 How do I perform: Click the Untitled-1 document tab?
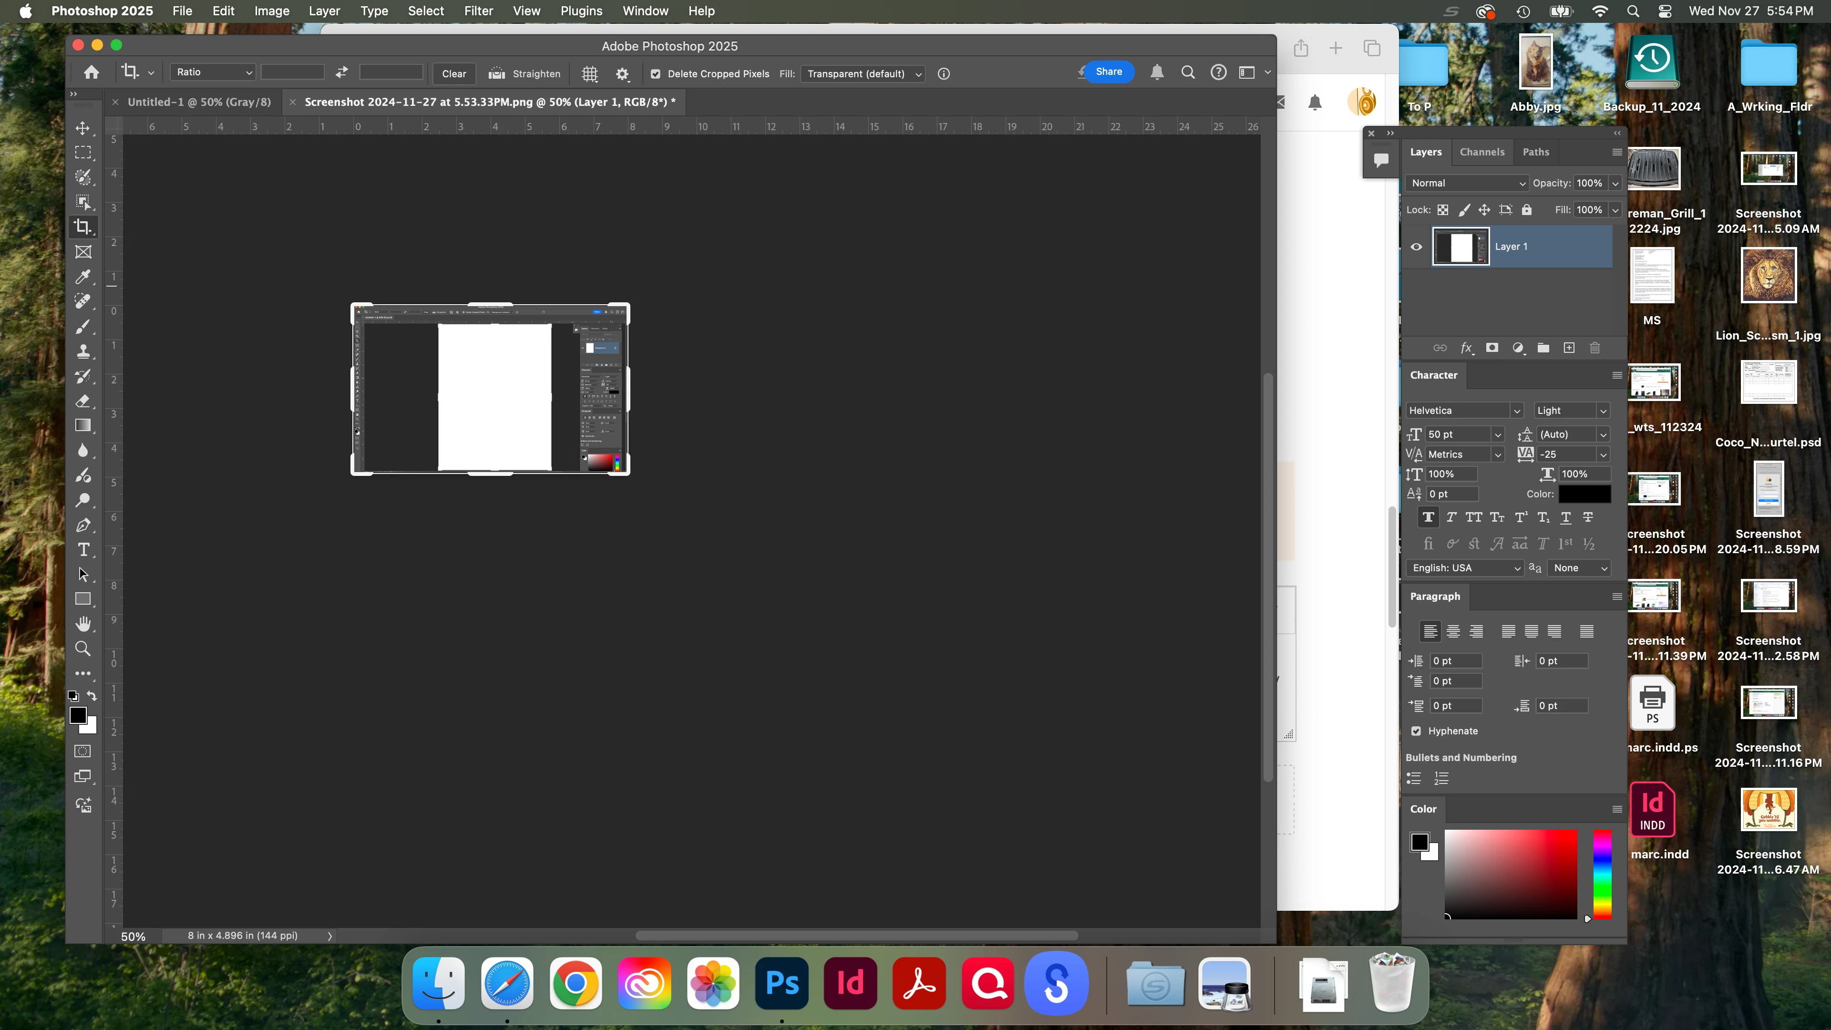coord(199,103)
